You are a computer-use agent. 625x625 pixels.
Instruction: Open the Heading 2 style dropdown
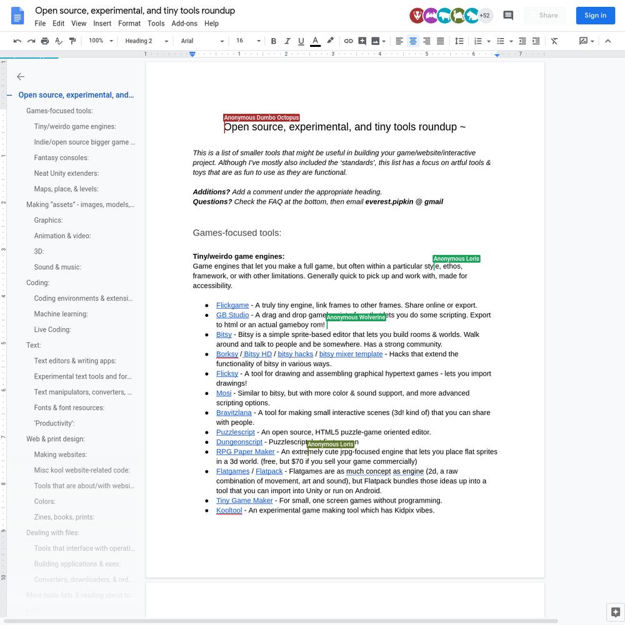[146, 41]
